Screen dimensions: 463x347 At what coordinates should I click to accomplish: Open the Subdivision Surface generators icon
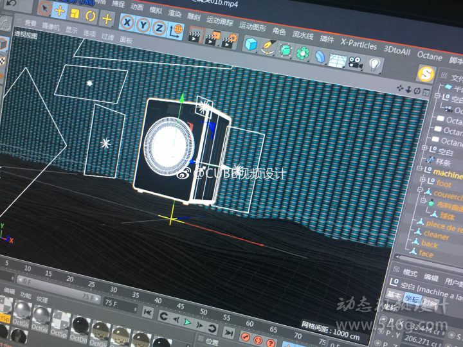pyautogui.click(x=286, y=51)
